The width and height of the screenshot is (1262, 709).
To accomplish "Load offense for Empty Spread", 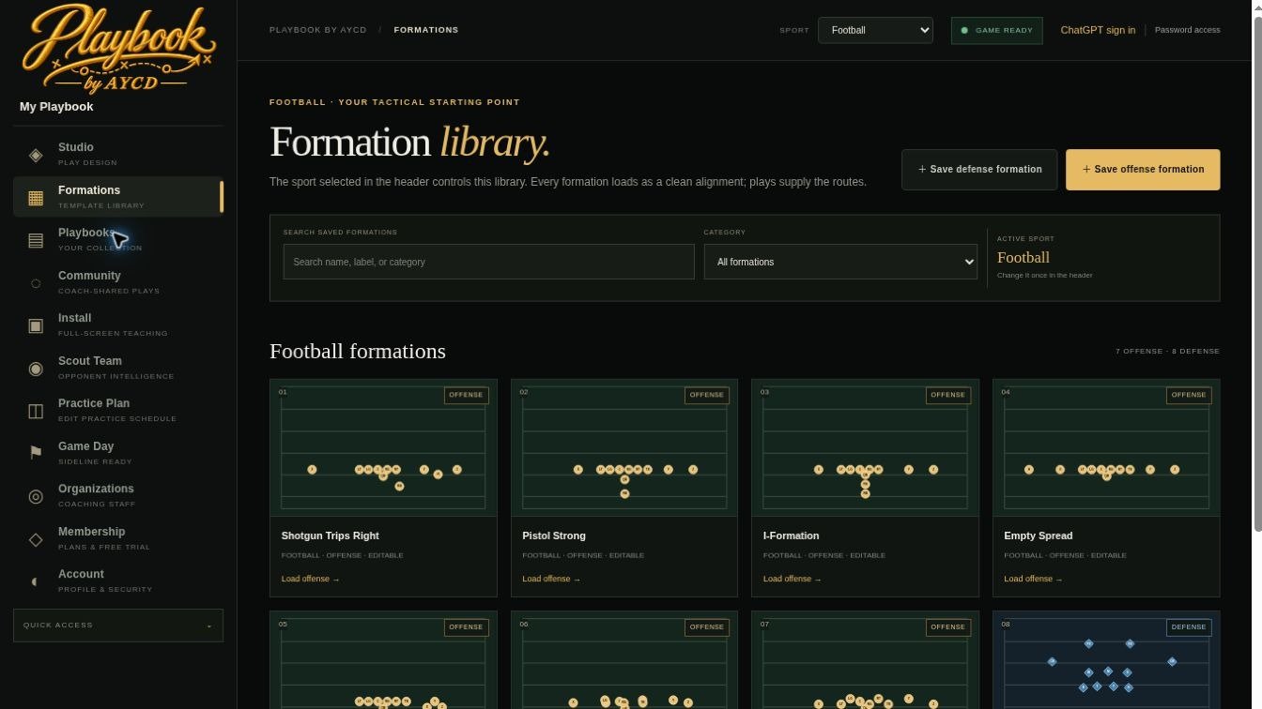I will (1033, 579).
